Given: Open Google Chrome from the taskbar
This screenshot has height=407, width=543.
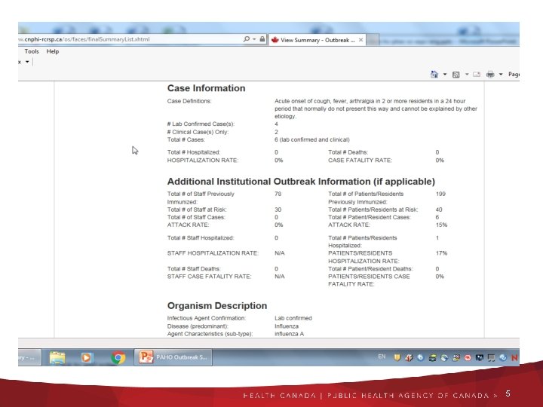Looking at the screenshot, I should coord(118,357).
